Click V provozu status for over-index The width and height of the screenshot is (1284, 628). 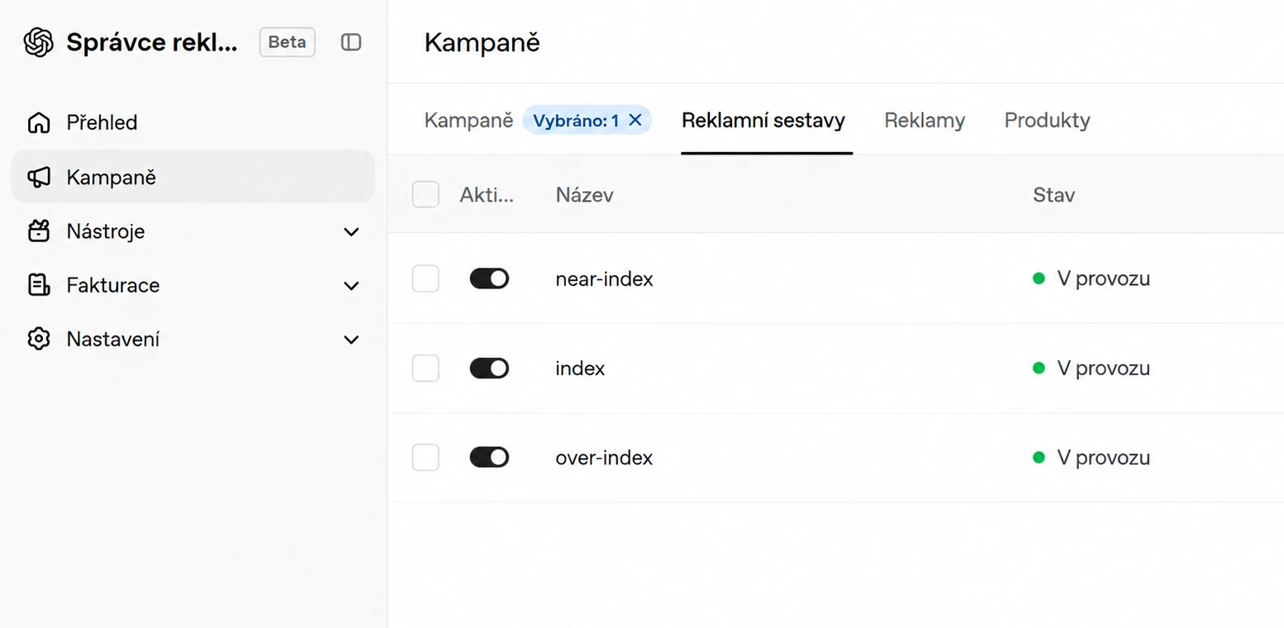(1091, 457)
